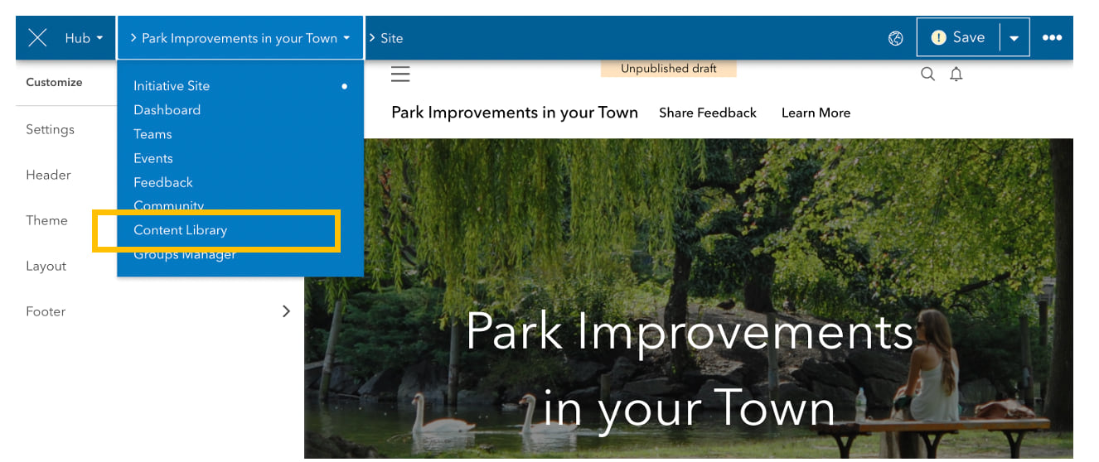The height and width of the screenshot is (462, 1099).
Task: Open the Save dropdown arrow
Action: [x=1014, y=38]
